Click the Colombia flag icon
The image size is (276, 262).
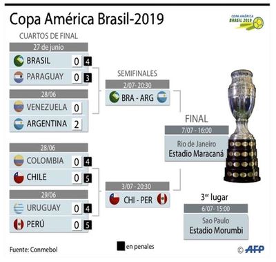(19, 160)
